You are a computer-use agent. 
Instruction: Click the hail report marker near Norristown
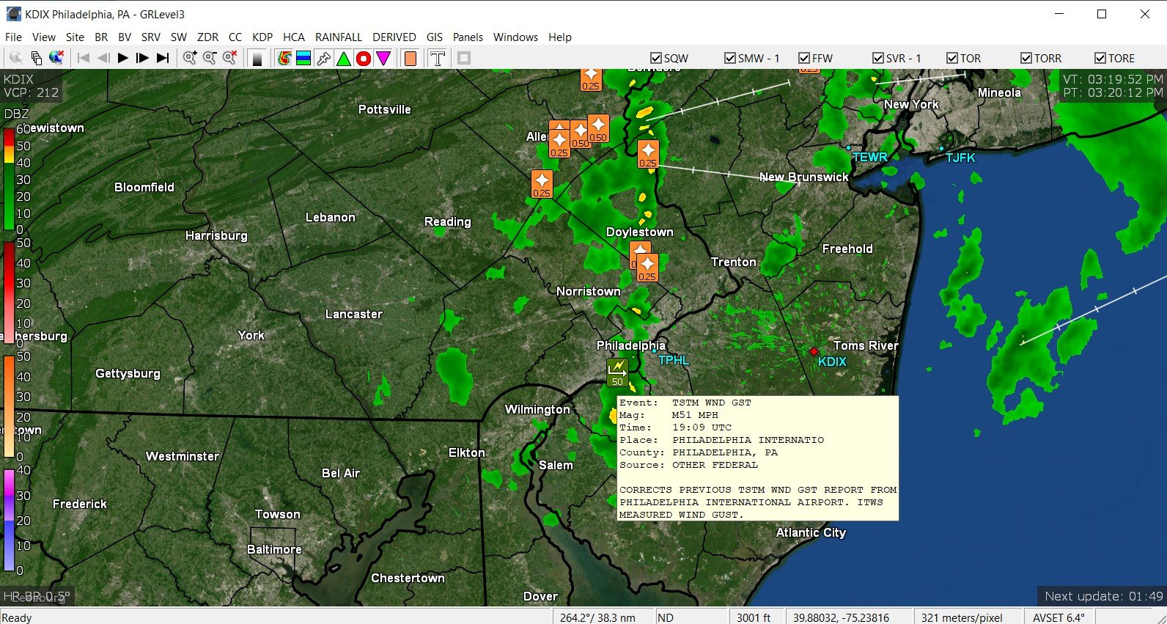pyautogui.click(x=647, y=268)
